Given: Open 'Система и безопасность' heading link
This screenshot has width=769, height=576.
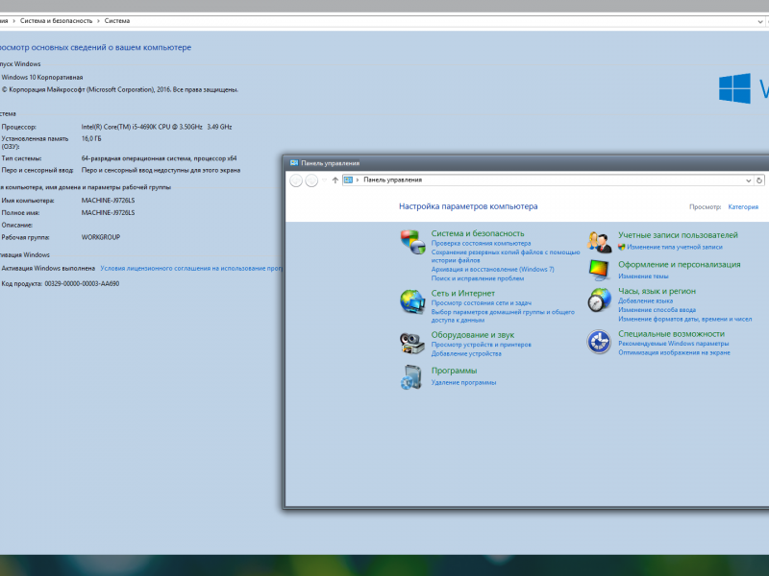Looking at the screenshot, I should click(x=477, y=233).
